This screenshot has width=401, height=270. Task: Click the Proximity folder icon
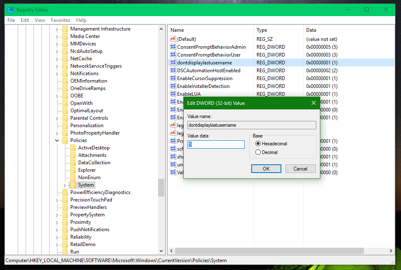(65, 222)
